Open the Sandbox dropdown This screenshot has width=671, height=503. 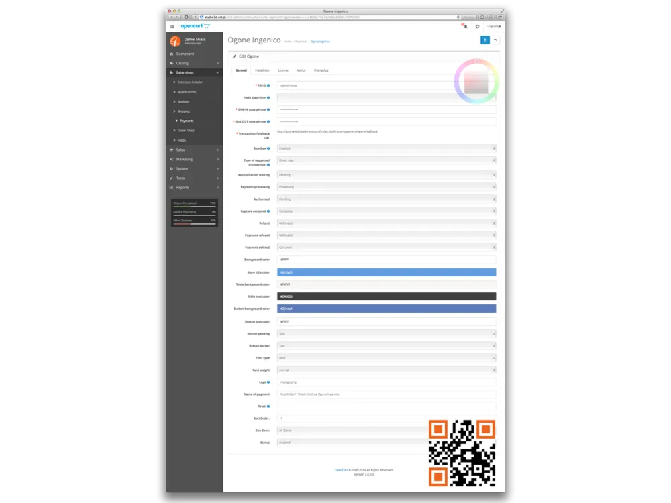pos(386,148)
